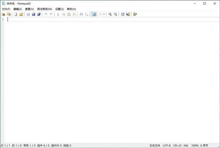220x148 pixels.
Task: Click the red X Delete icon
Action: tap(74, 14)
